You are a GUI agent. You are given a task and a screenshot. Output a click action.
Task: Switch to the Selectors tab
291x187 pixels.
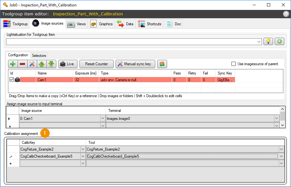pos(39,55)
